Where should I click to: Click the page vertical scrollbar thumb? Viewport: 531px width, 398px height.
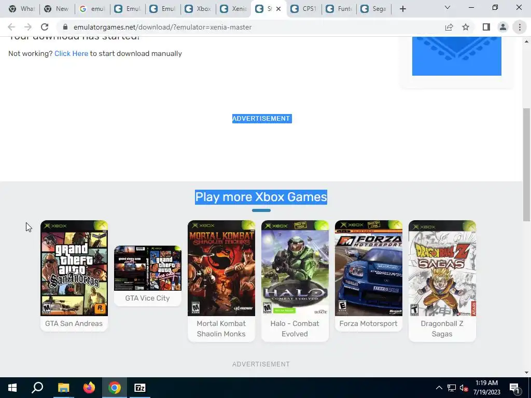(527, 164)
